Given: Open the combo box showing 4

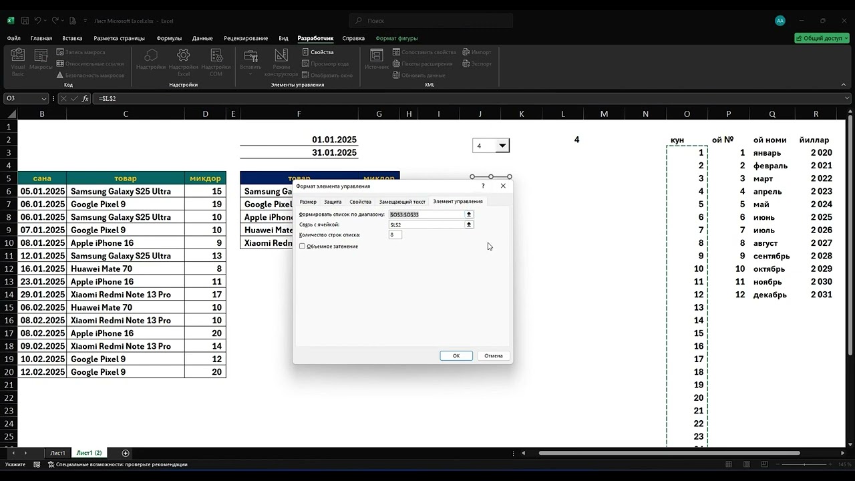Looking at the screenshot, I should click(502, 146).
